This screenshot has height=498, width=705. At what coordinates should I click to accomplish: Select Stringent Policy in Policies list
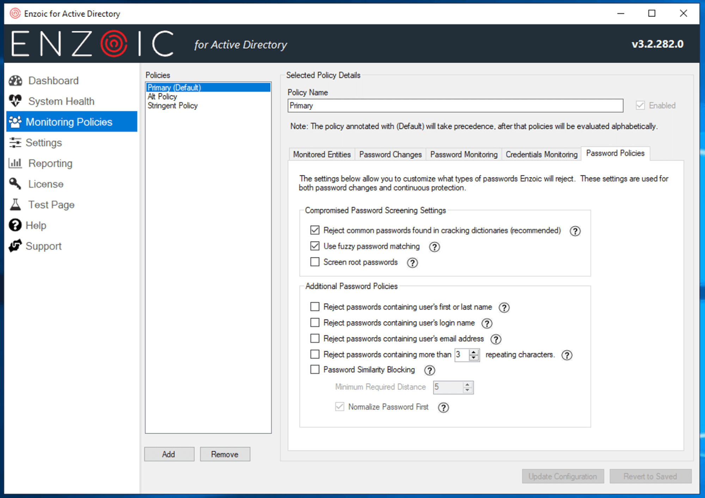click(208, 106)
